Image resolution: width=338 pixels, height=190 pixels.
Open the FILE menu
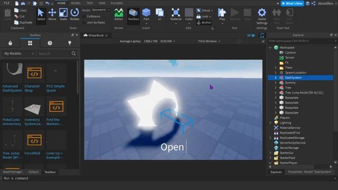click(x=7, y=3)
